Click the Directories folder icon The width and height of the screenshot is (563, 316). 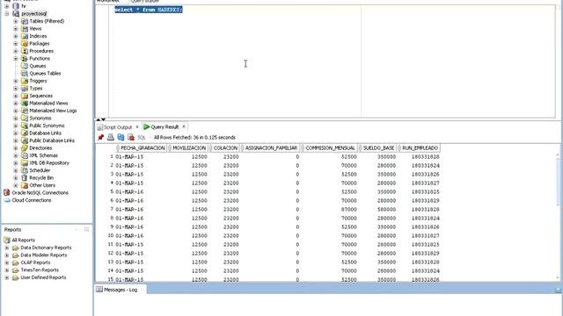click(x=25, y=148)
